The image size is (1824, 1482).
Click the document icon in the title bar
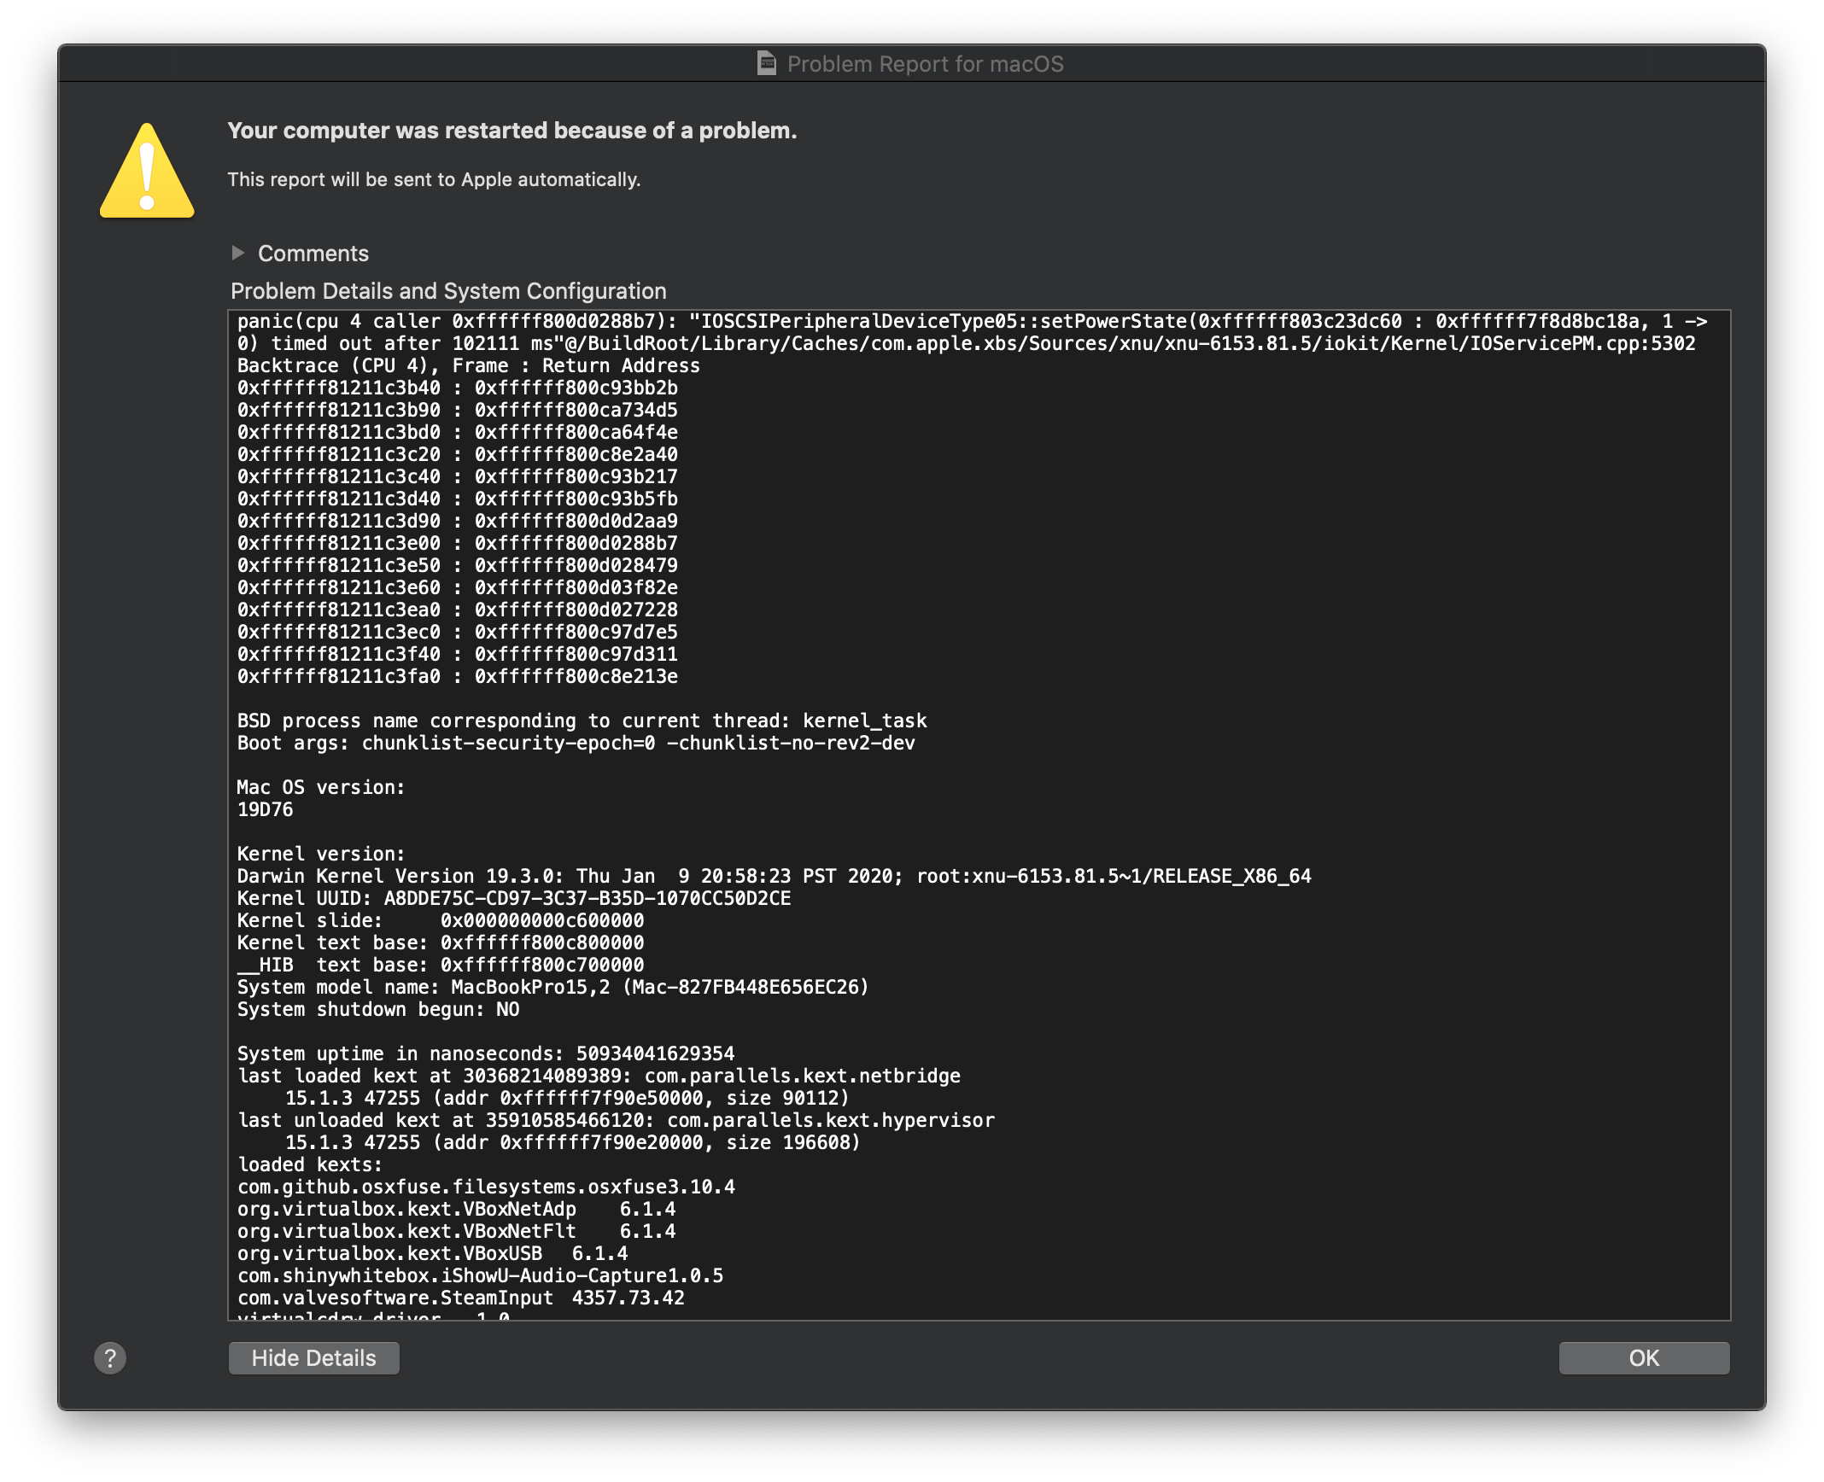point(766,62)
